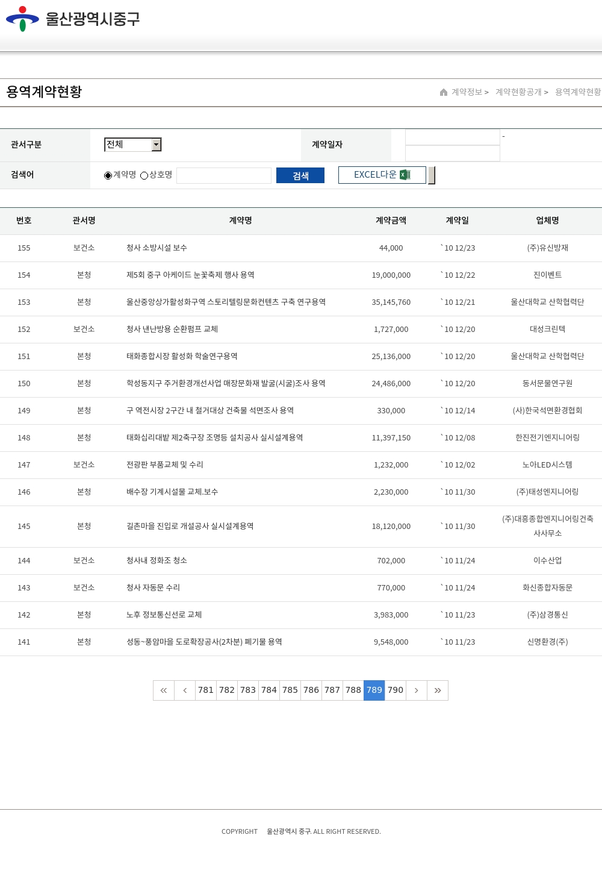Click the contract start date field
Viewport: 602px width, 870px height.
(452, 137)
